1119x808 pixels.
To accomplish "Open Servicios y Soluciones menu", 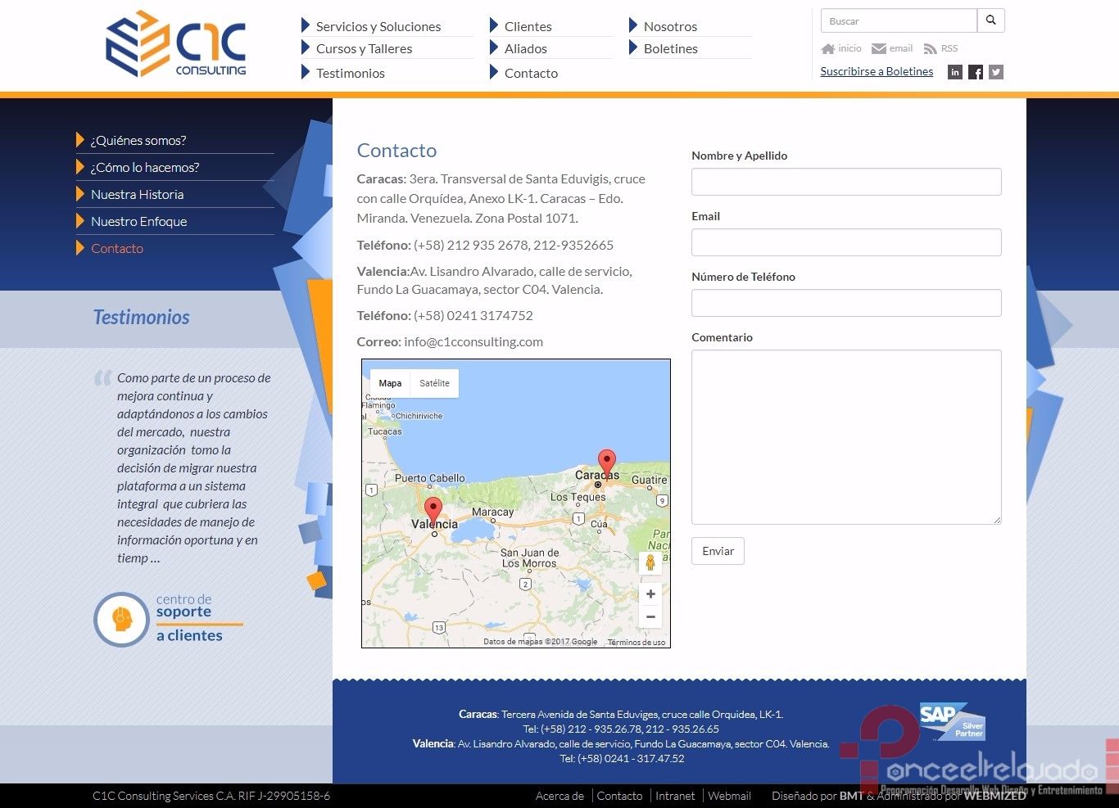I will pos(378,26).
